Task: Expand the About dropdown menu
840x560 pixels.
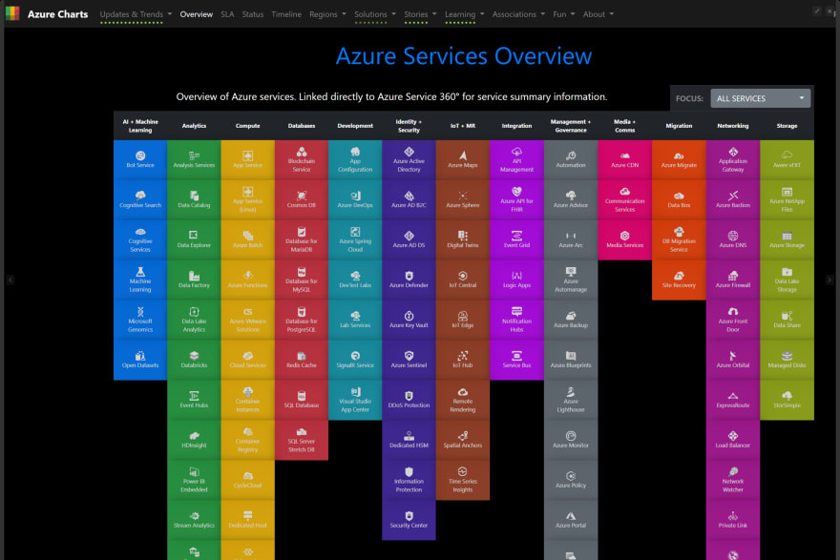Action: (598, 14)
